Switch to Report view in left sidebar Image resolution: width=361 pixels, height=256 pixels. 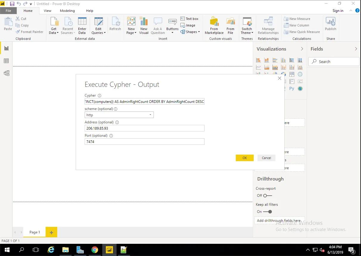[7, 48]
